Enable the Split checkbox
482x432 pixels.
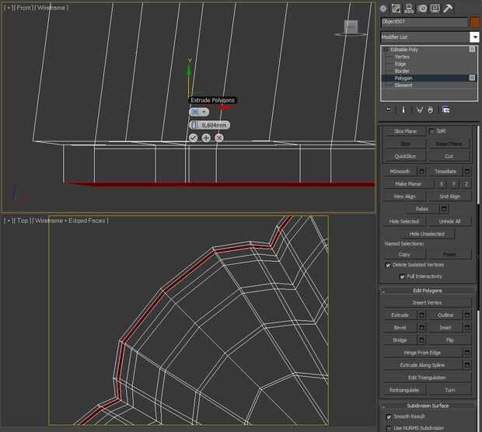(x=432, y=131)
